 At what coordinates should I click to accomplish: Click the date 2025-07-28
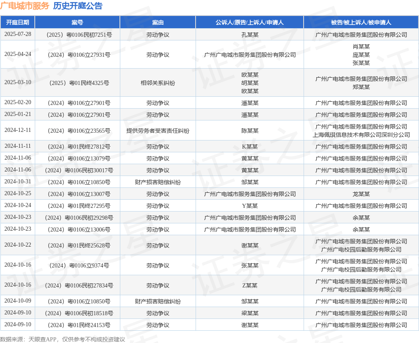click(18, 34)
